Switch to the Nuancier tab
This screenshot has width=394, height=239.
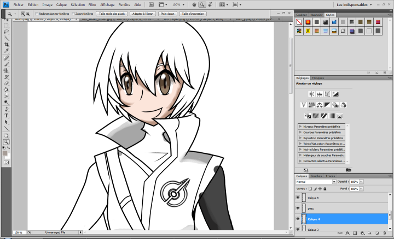coord(316,15)
